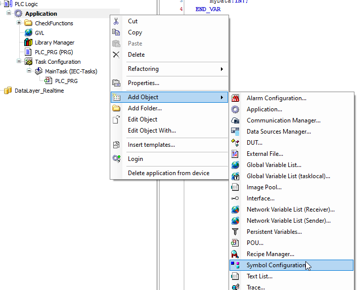The image size is (360, 290).
Task: Collapse the MainTask node
Action: (29, 70)
